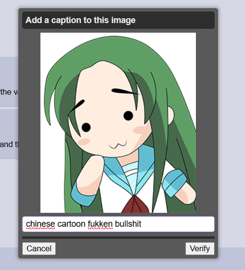Click the black eye under the raised eyebrow
The image size is (245, 270).
pyautogui.click(x=129, y=116)
